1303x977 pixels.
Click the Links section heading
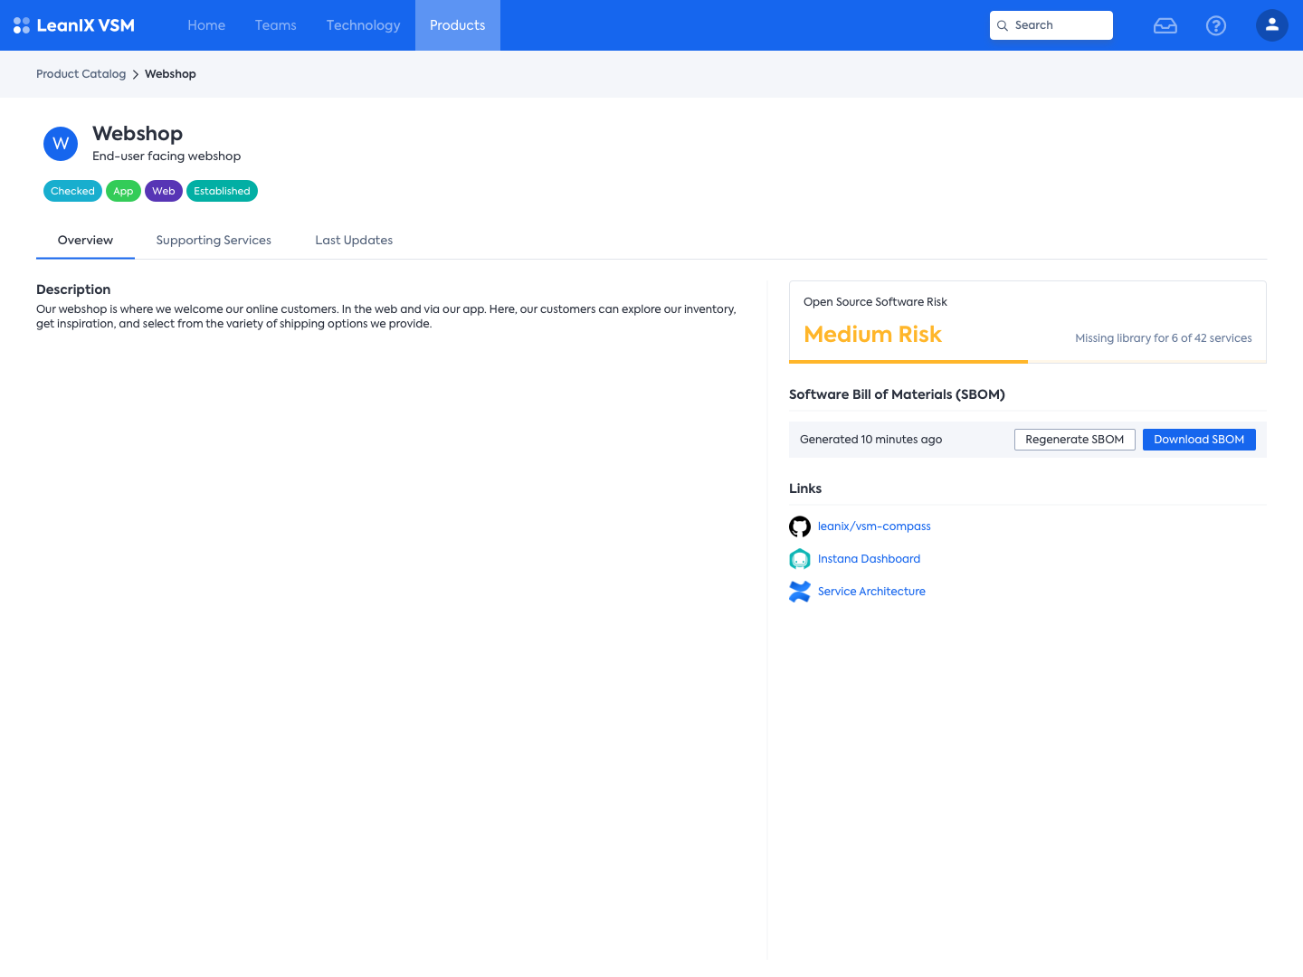[x=805, y=488]
